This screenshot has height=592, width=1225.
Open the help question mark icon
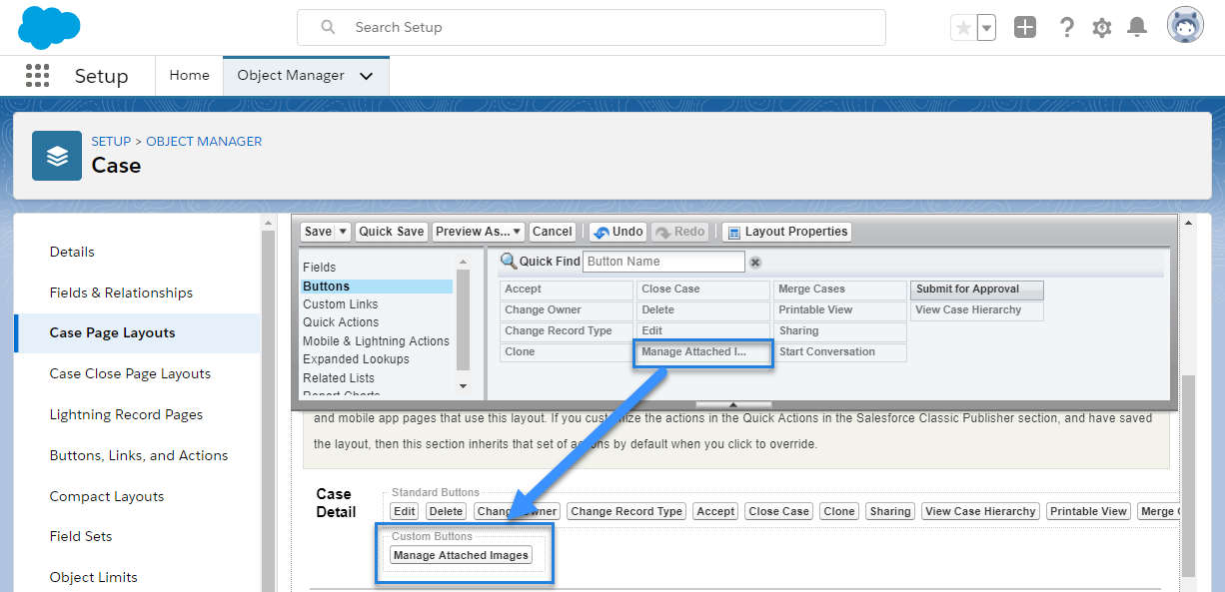click(1066, 27)
